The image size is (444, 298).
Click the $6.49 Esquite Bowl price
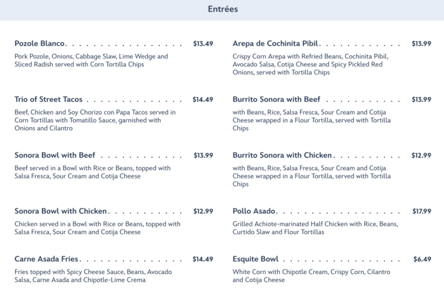point(422,259)
